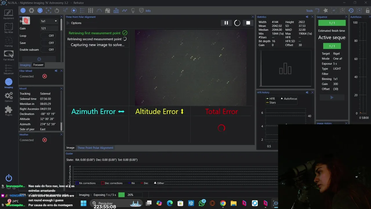Toggle the focuser crosshair-frame panel icon

48,11
